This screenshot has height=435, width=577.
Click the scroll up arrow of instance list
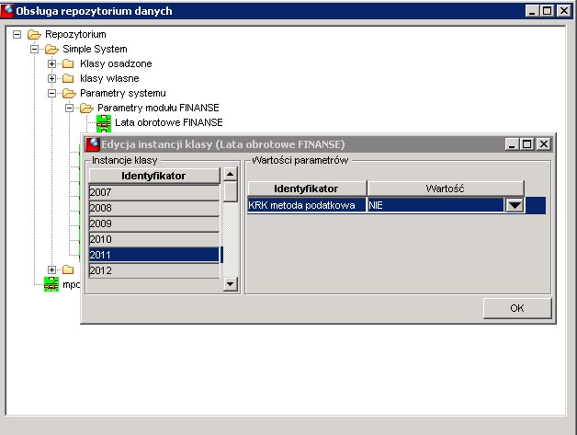[x=231, y=174]
